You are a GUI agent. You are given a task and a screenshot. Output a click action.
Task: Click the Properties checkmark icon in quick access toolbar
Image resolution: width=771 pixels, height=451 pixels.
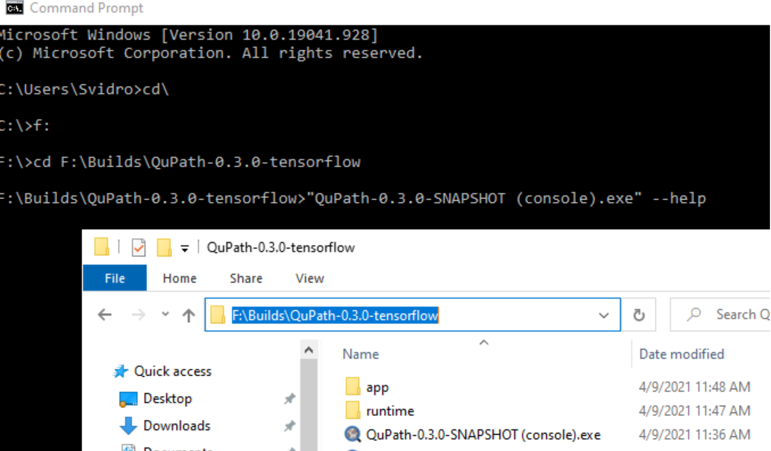138,248
